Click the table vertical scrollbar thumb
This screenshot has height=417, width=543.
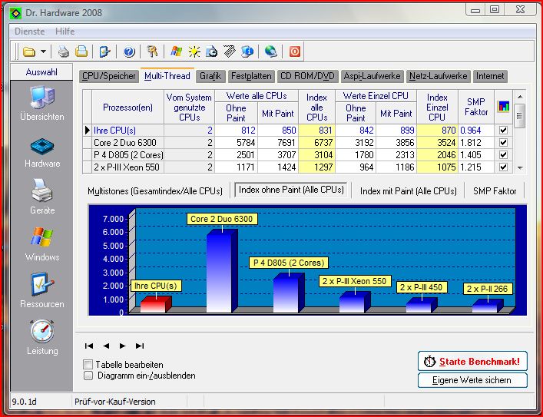[520, 116]
